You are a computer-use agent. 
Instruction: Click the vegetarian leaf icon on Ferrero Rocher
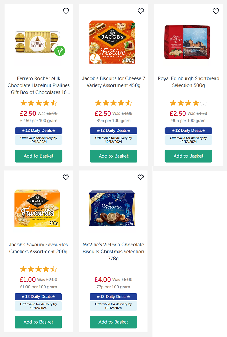point(60,51)
